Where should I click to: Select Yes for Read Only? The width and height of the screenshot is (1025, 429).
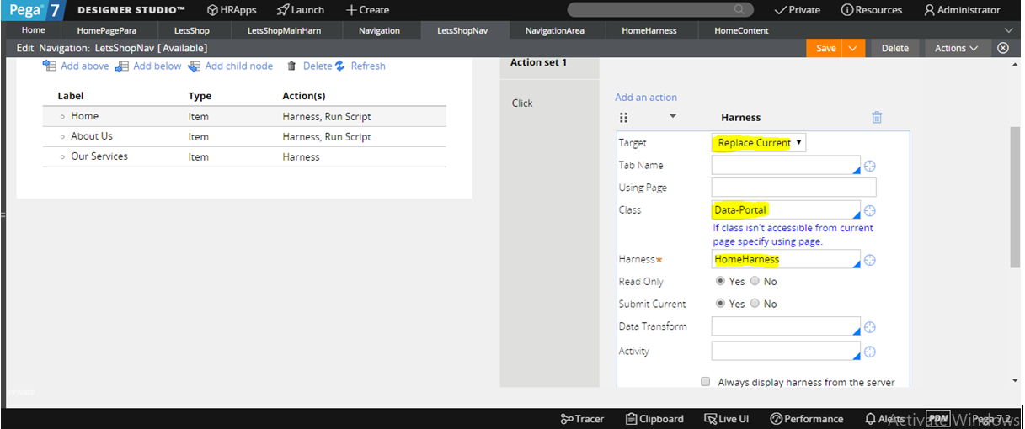point(720,282)
